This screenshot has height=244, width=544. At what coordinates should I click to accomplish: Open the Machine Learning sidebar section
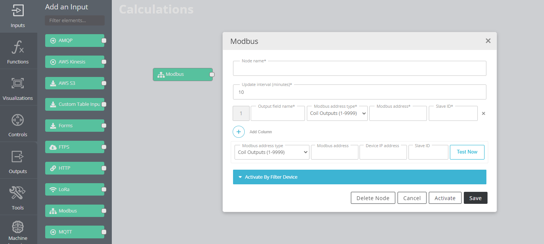18,230
